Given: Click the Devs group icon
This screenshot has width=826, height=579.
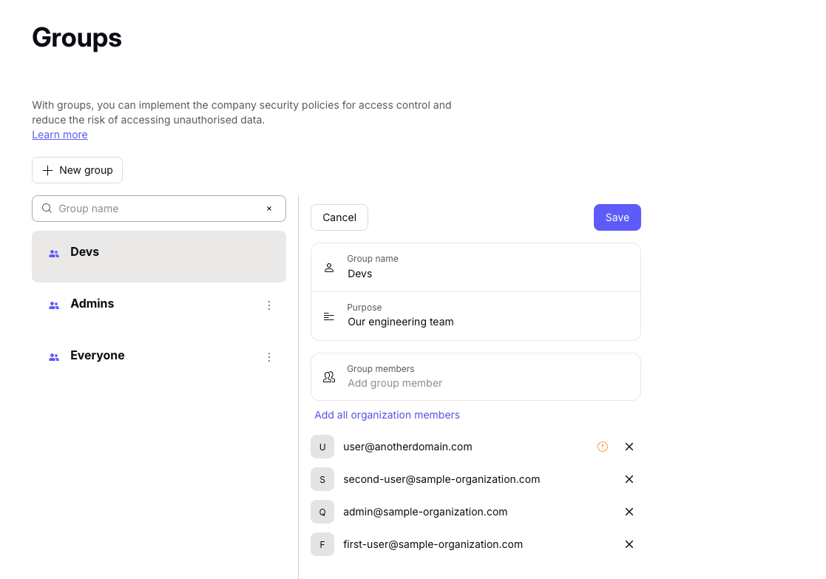Looking at the screenshot, I should click(x=54, y=252).
